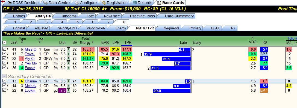Collapse the Secondary Contenders group
The height and width of the screenshot is (108, 297).
[4, 76]
